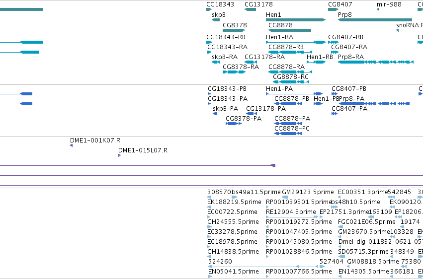Image resolution: width=423 pixels, height=279 pixels.
Task: Click the CG8878 gene bar
Action: click(x=290, y=30)
